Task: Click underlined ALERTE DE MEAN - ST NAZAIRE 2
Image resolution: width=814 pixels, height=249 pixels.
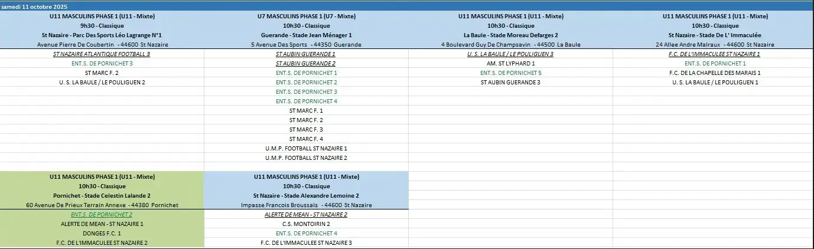Action: 306,215
